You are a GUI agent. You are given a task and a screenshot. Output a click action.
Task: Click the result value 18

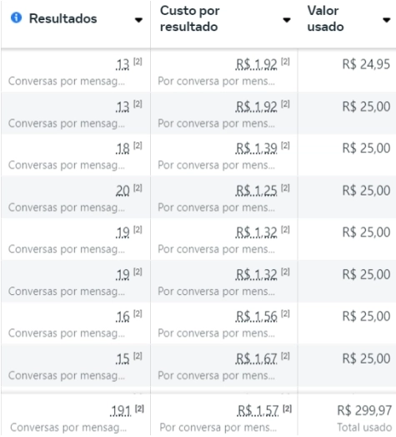click(x=123, y=149)
